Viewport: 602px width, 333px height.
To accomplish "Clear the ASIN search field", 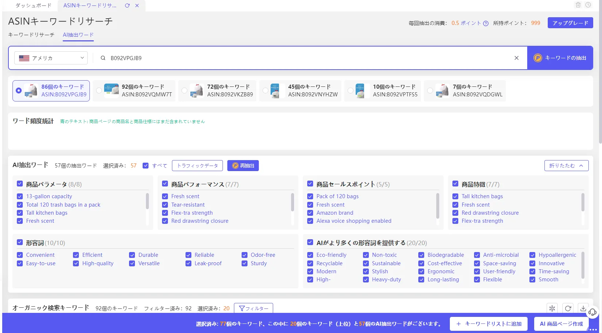I will pyautogui.click(x=516, y=58).
